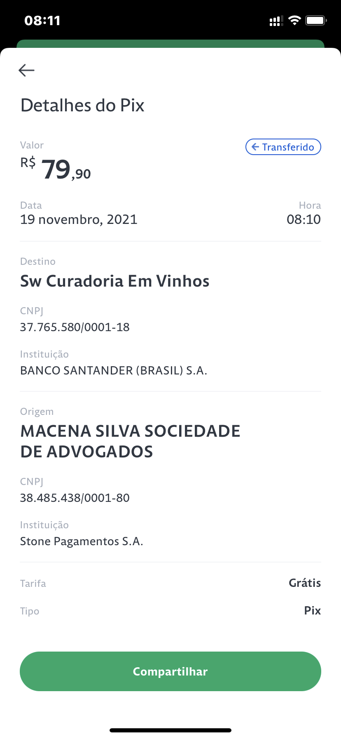Tap the status bar clock showing 08:11
The width and height of the screenshot is (341, 739).
[x=42, y=21]
